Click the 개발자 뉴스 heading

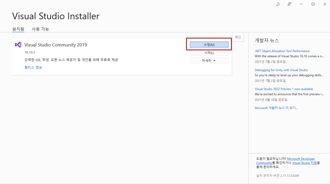tap(267, 40)
